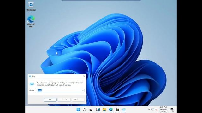202x113 pixels.
Task: Click Browse... in the Run dialog
Action: [x=78, y=100]
